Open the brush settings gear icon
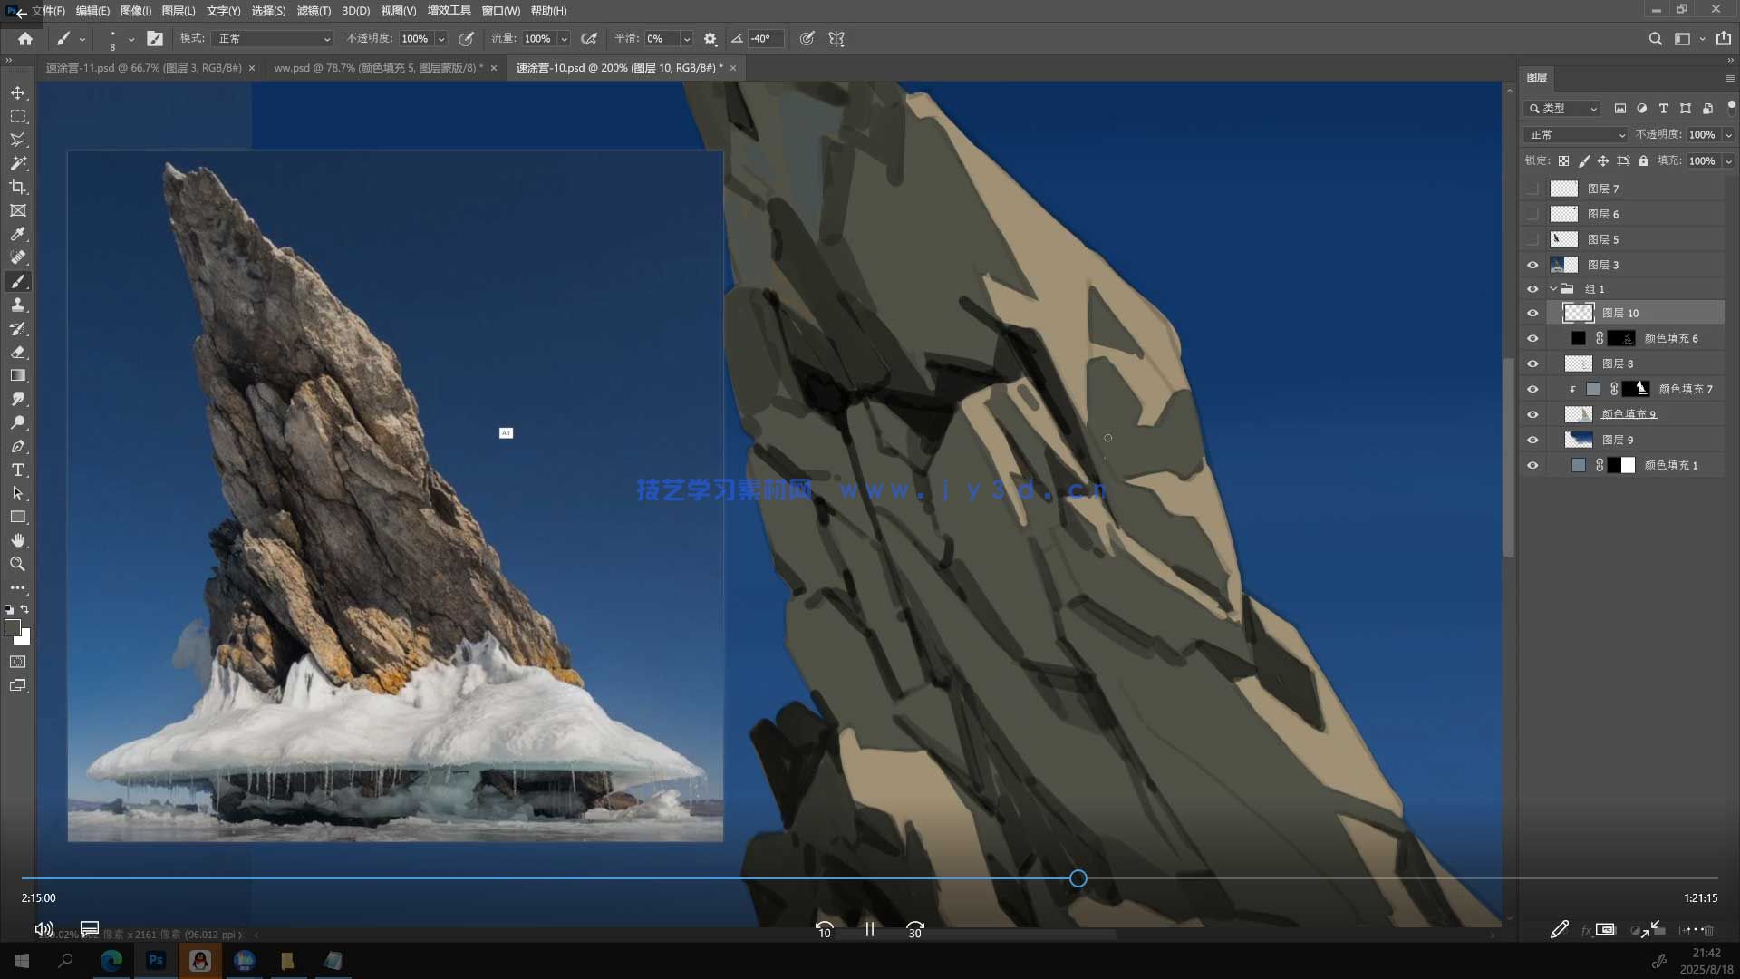This screenshot has width=1740, height=979. tap(710, 39)
